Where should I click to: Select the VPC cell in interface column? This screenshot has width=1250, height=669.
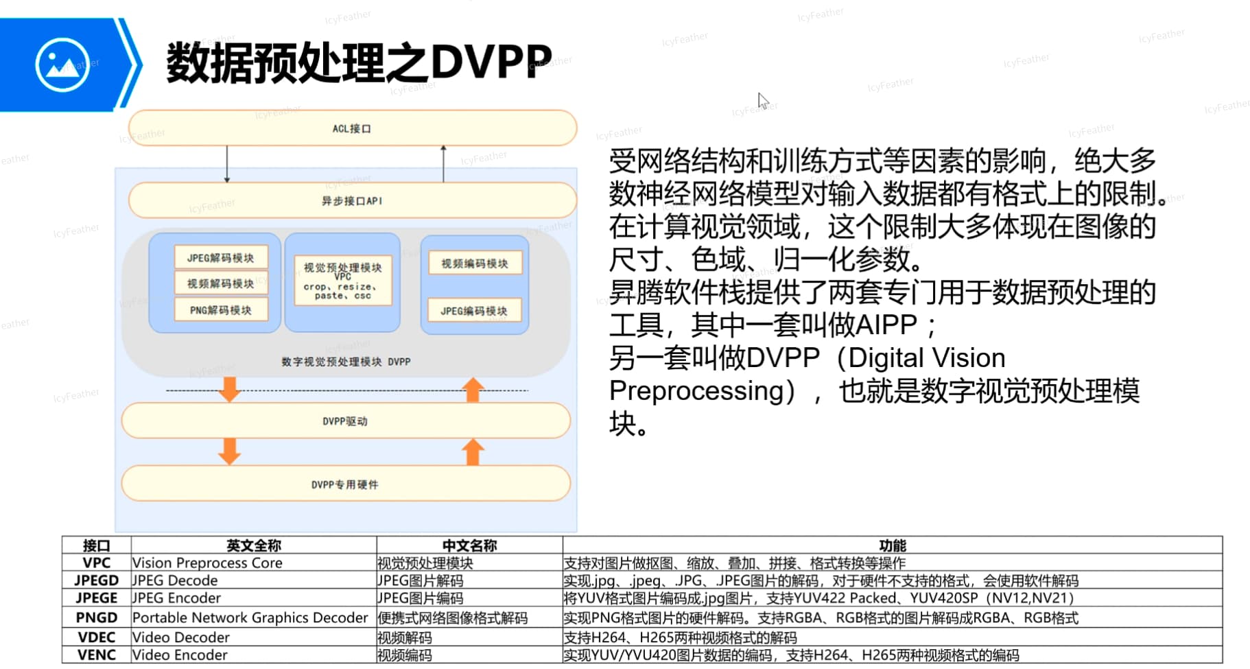96,563
